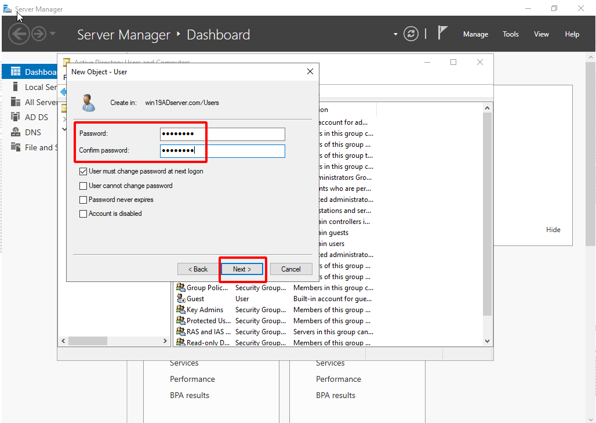Image resolution: width=596 pixels, height=423 pixels.
Task: Click into the Confirm password field
Action: click(x=223, y=151)
